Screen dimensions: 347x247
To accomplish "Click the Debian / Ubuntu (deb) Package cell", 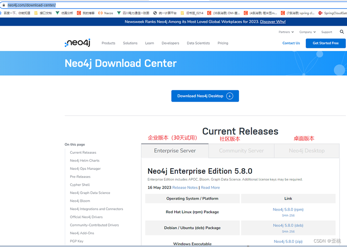I will (x=192, y=228).
